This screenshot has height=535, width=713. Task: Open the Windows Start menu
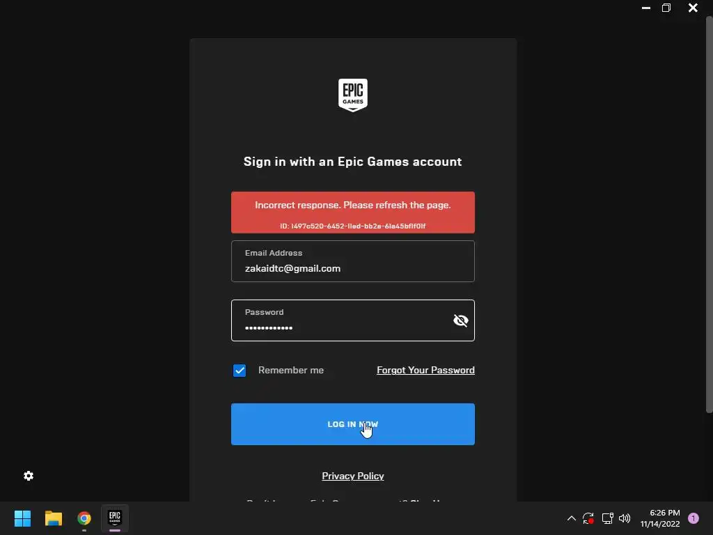22,518
